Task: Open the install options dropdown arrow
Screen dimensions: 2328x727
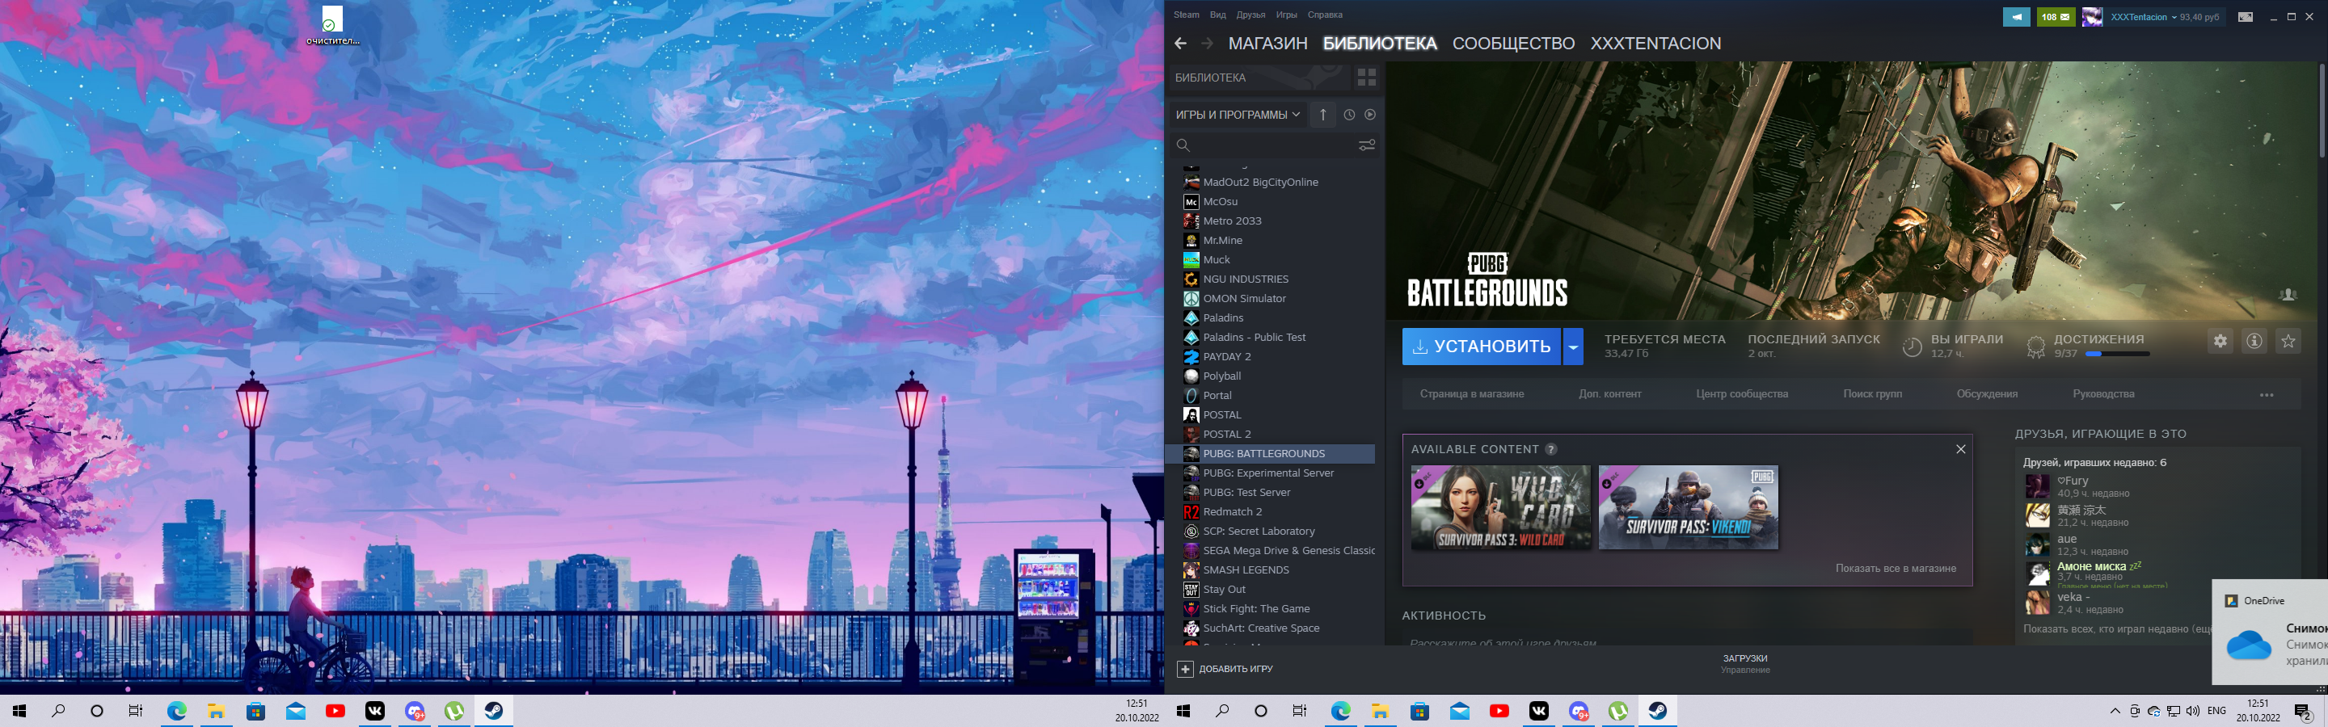Action: [1573, 347]
